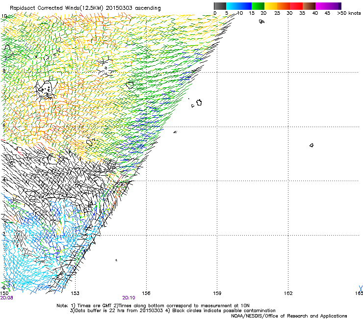
Task: Click the legend tick label '25'
Action: coord(277,13)
